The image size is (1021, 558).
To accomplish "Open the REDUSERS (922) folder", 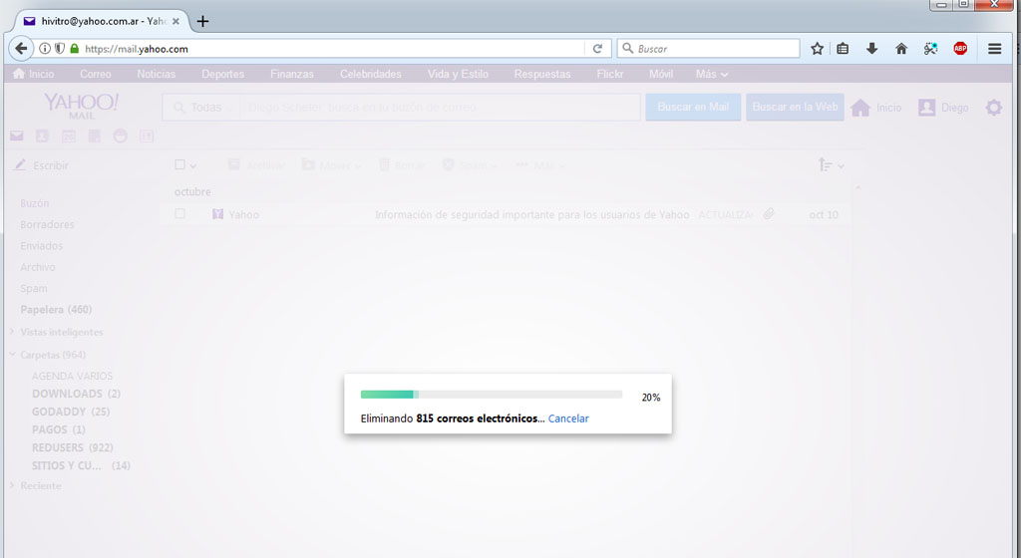I will tap(72, 447).
